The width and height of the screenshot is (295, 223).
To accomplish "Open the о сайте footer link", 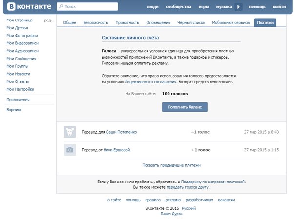I will click(x=114, y=200).
